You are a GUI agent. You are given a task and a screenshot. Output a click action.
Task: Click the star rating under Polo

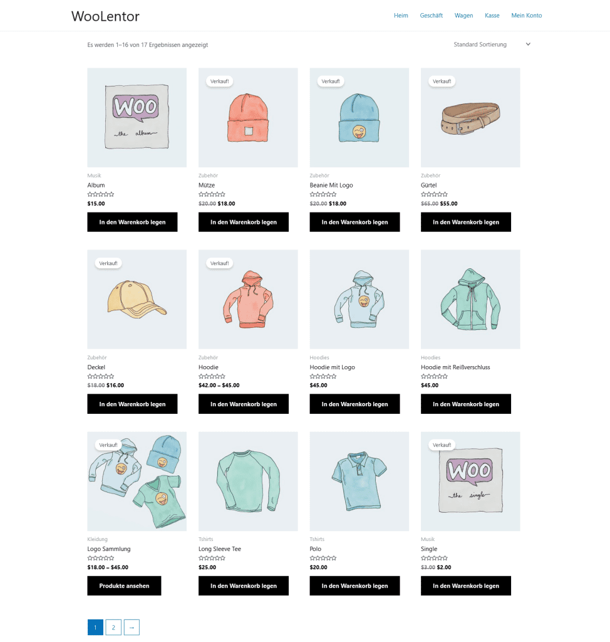(323, 558)
